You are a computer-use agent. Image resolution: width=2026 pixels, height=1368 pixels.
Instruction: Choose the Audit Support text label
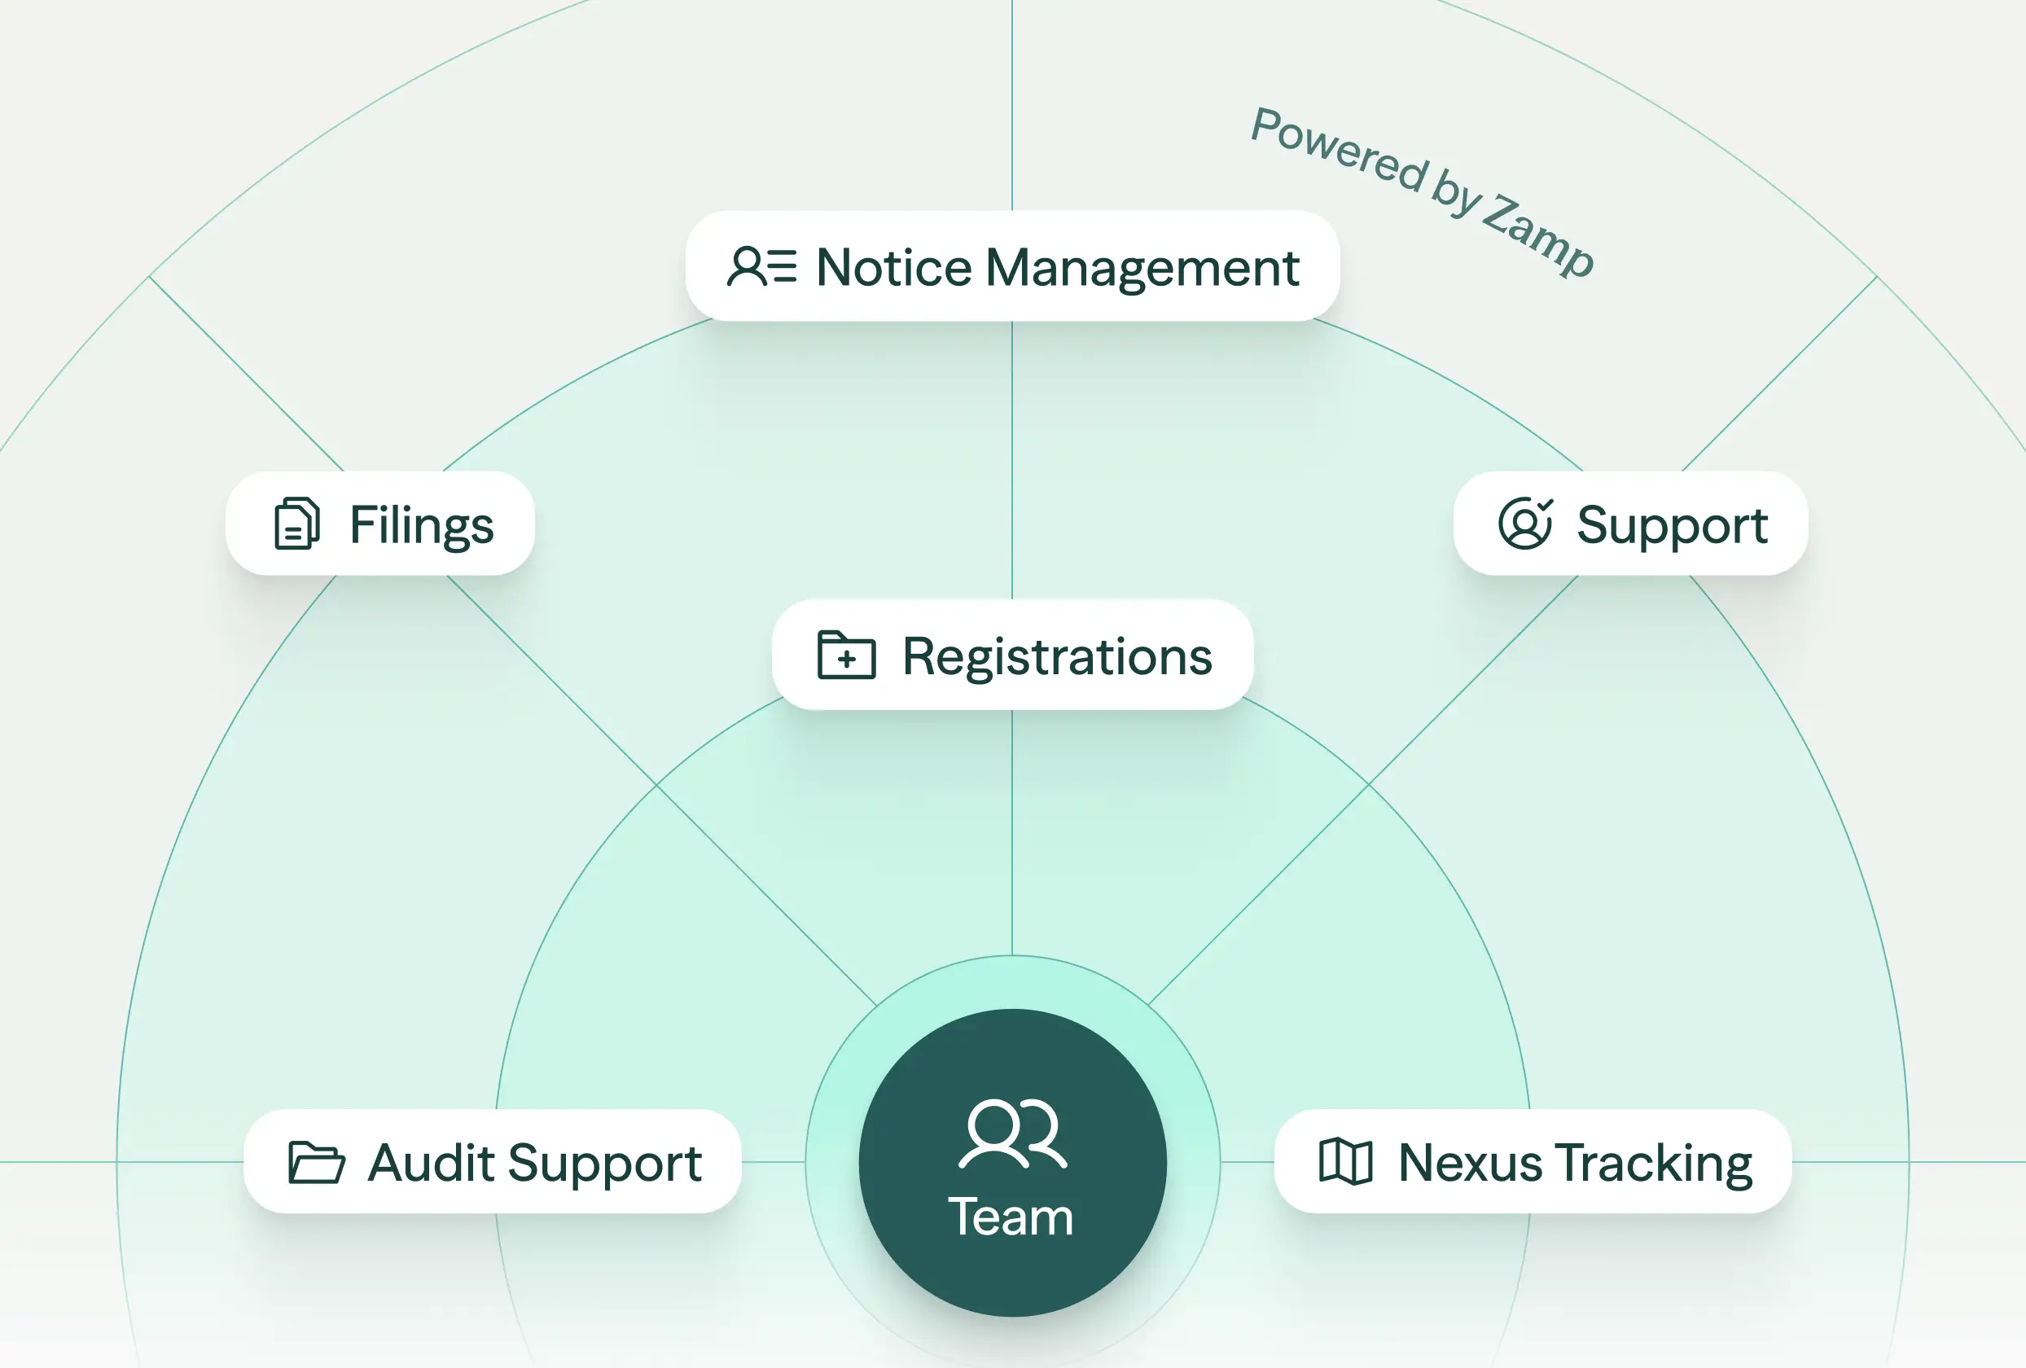tap(534, 1163)
